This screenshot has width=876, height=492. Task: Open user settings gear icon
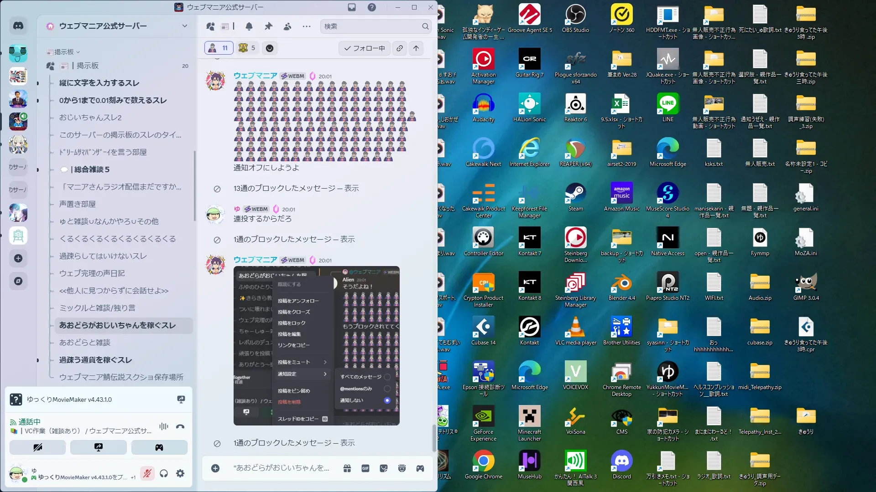pyautogui.click(x=180, y=474)
